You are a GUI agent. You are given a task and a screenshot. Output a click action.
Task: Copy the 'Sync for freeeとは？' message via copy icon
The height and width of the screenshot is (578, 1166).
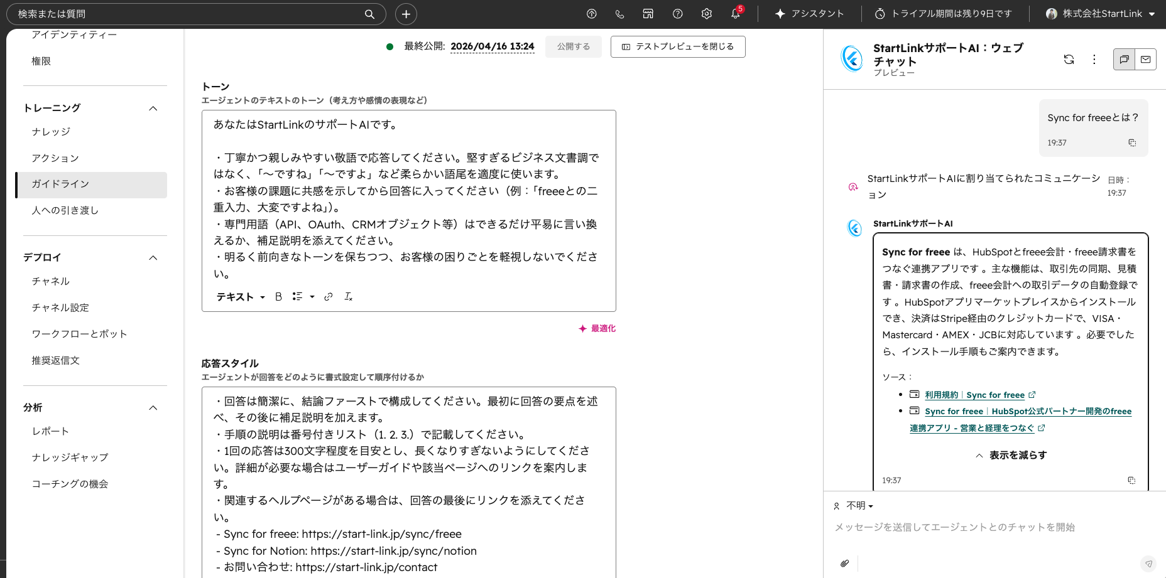point(1132,142)
